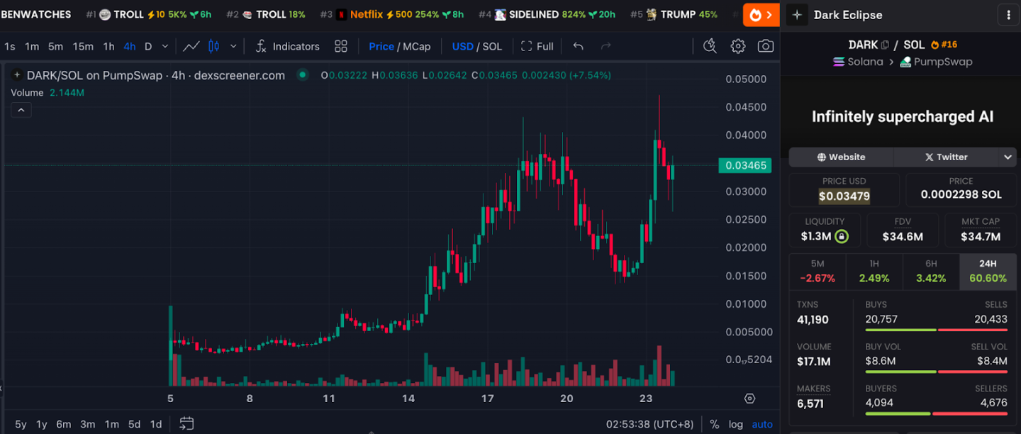The image size is (1021, 434).
Task: Select the 6H performance tab
Action: click(x=931, y=271)
